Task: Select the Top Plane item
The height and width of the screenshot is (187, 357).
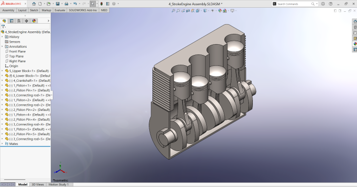Action: pyautogui.click(x=14, y=57)
